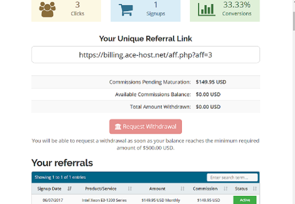Click the $149.95 USD Monthly amount cell
This screenshot has width=295, height=204.
[x=161, y=200]
